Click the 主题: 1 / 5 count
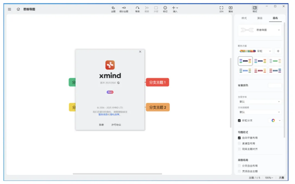295x184 pixels. pyautogui.click(x=254, y=178)
